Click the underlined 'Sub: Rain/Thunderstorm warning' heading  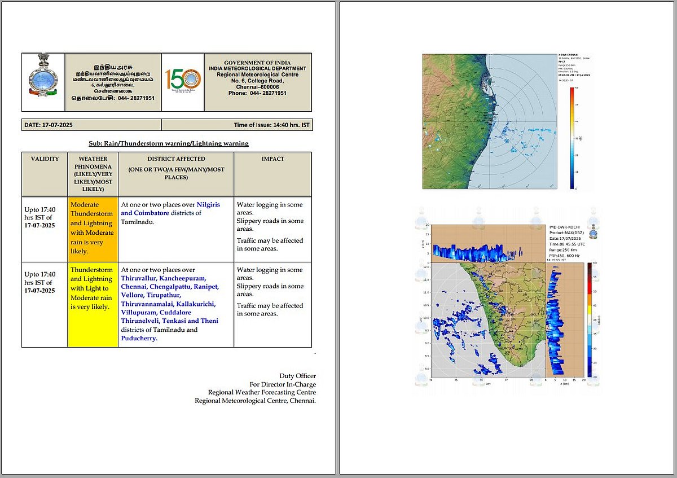pyautogui.click(x=168, y=143)
